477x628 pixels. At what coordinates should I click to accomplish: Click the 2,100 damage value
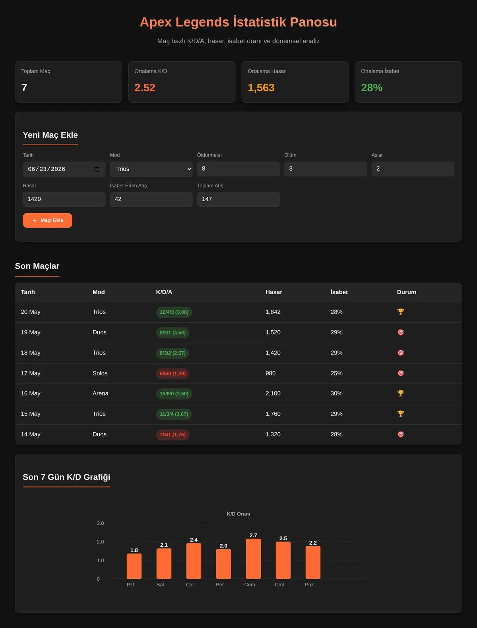[273, 393]
